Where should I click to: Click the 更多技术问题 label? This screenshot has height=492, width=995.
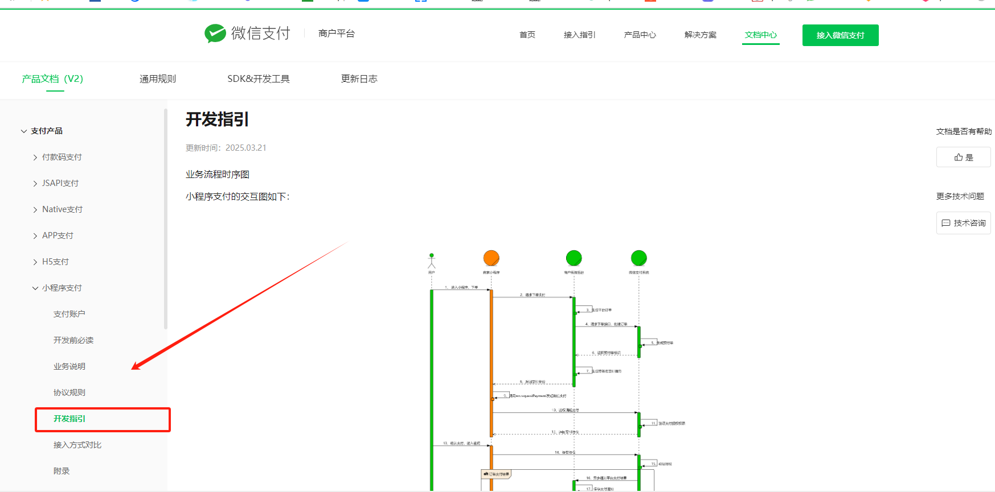960,196
